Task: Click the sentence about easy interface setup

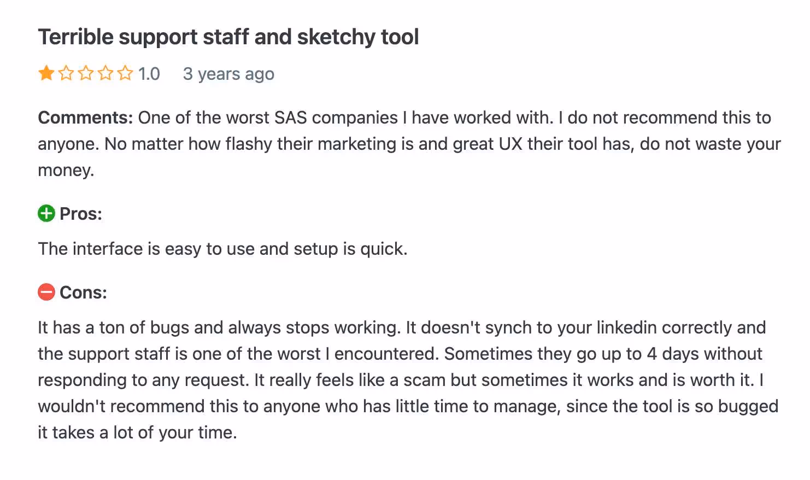Action: coord(222,249)
